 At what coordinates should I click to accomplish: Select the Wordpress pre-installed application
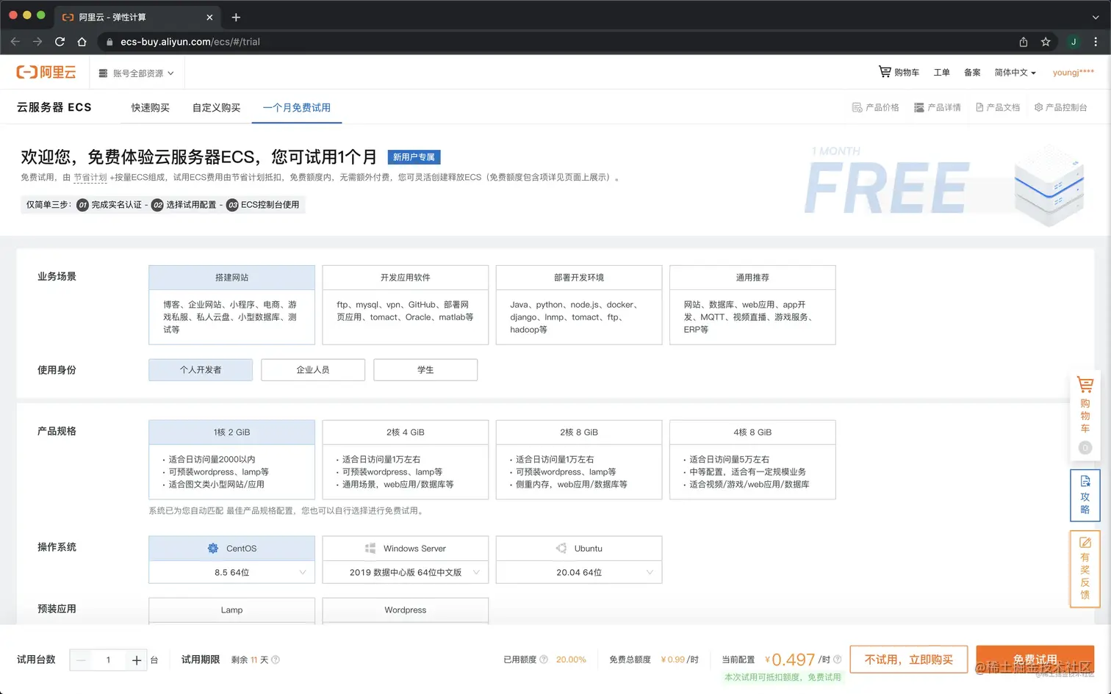406,610
